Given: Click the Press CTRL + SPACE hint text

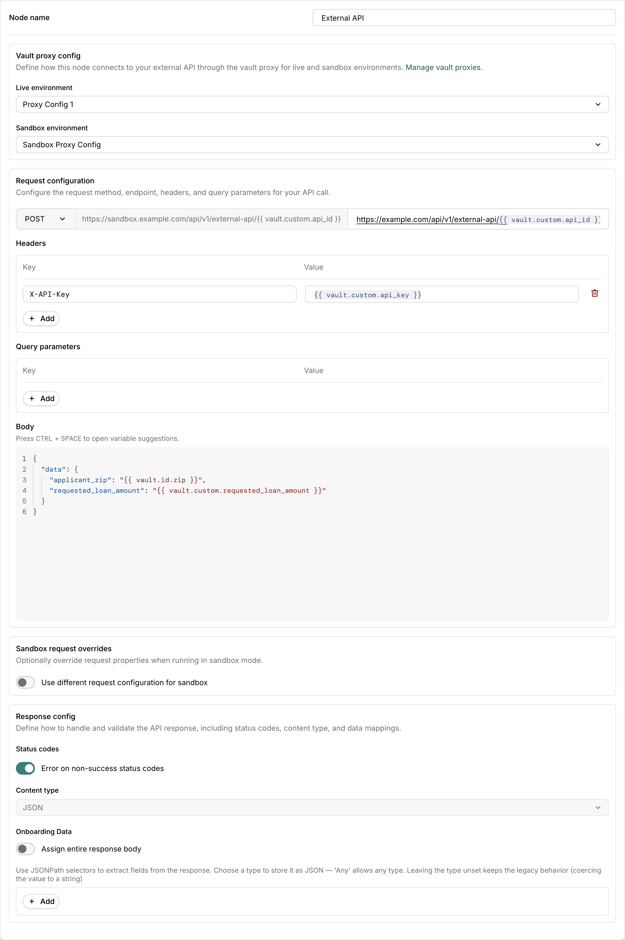Looking at the screenshot, I should tap(98, 438).
